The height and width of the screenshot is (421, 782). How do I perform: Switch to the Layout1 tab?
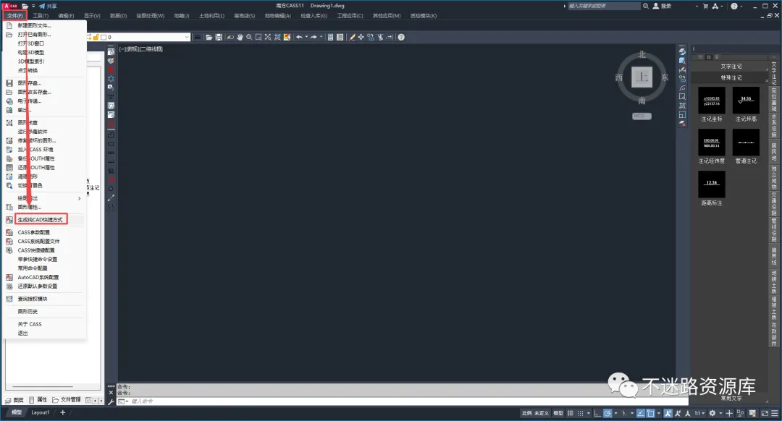(41, 412)
